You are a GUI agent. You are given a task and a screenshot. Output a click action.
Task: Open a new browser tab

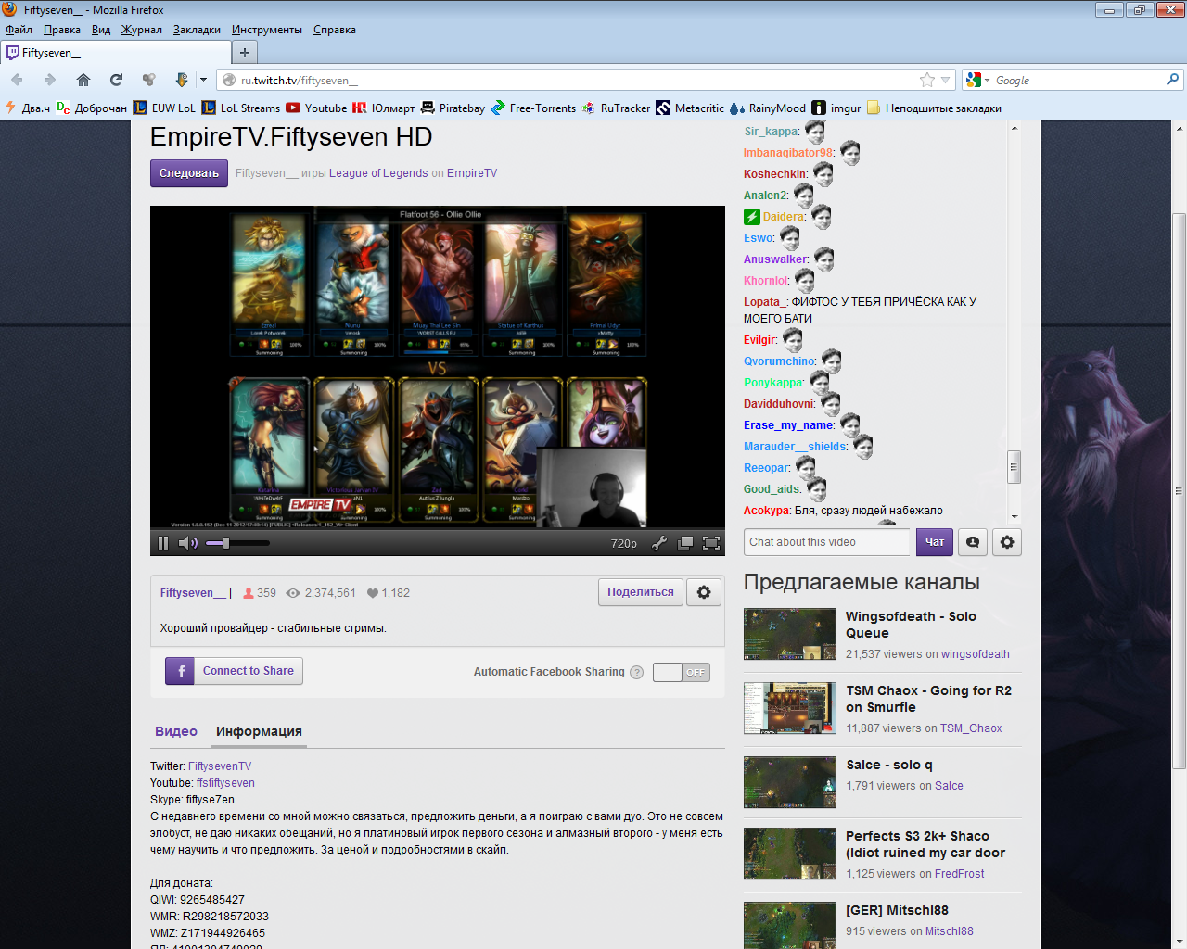pyautogui.click(x=245, y=53)
